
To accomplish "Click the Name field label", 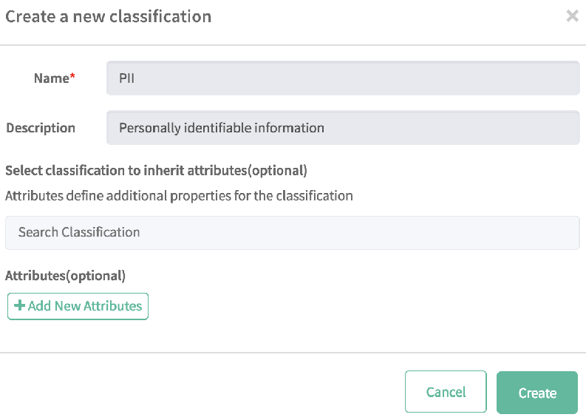I will [x=51, y=78].
